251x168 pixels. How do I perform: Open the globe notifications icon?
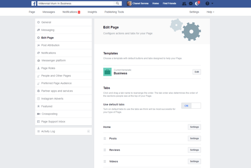tap(197, 3)
